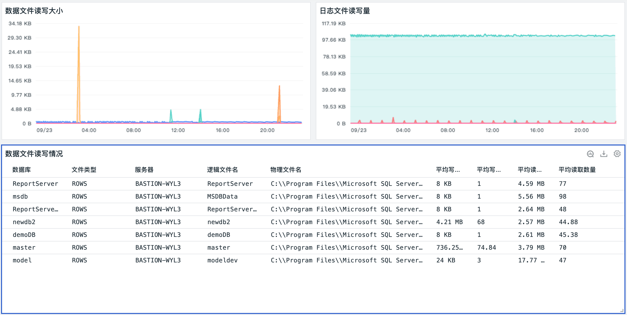627x315 pixels.
Task: Click the 4.21 MB average write value
Action: [x=449, y=222]
